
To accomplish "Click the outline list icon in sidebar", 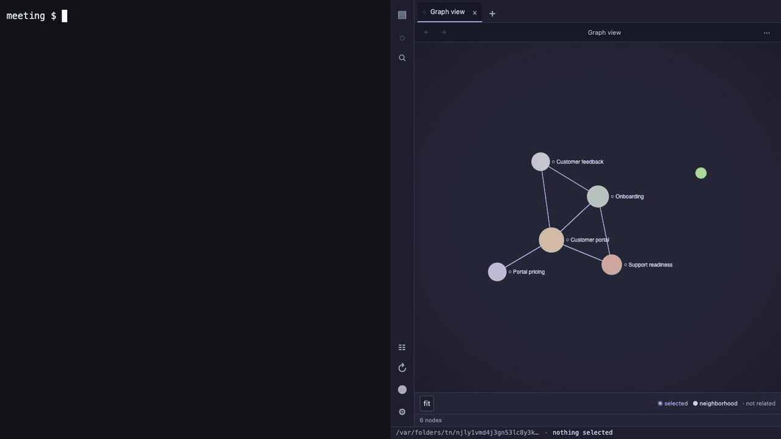I will [402, 348].
